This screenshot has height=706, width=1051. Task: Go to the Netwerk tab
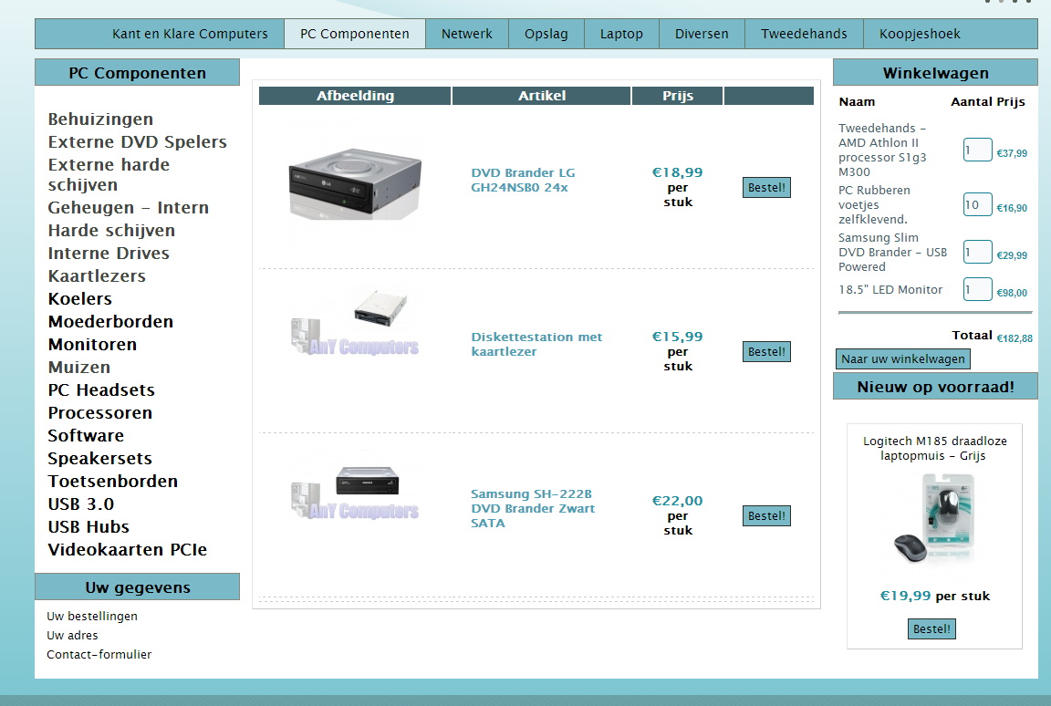[466, 34]
